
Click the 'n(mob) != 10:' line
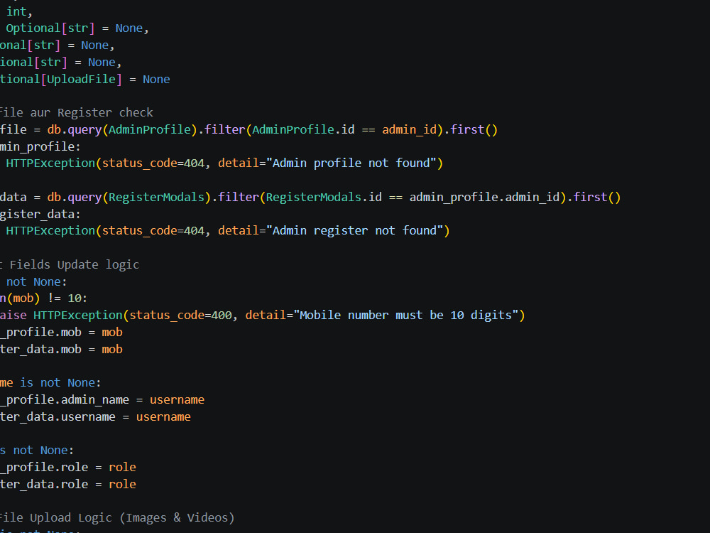[x=43, y=298]
